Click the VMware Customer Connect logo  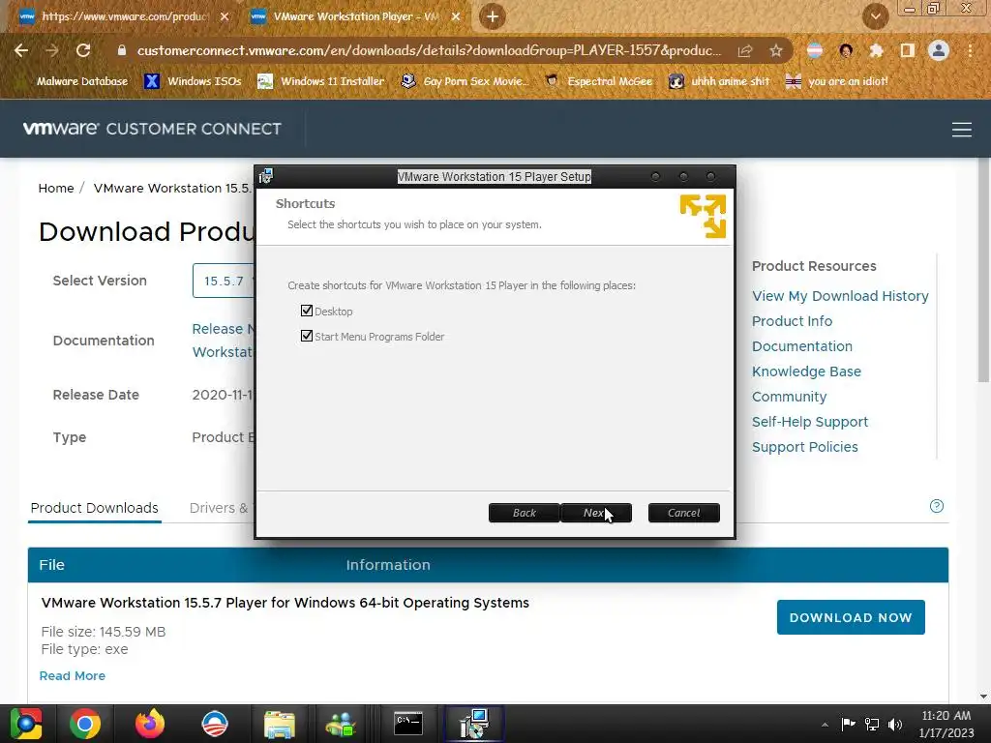pos(152,129)
